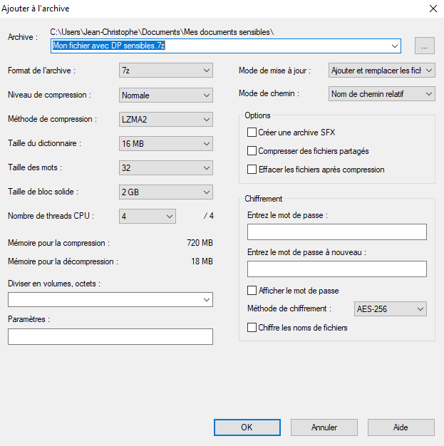The image size is (444, 446).
Task: Focus the Entrez le mot de passe field
Action: pos(337,232)
